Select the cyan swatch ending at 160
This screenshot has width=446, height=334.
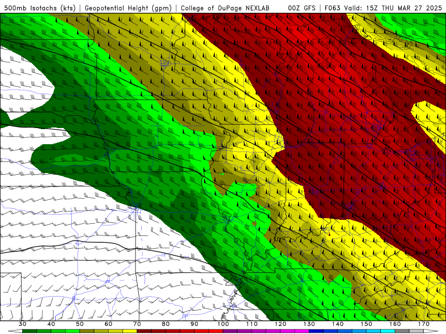[388, 331]
